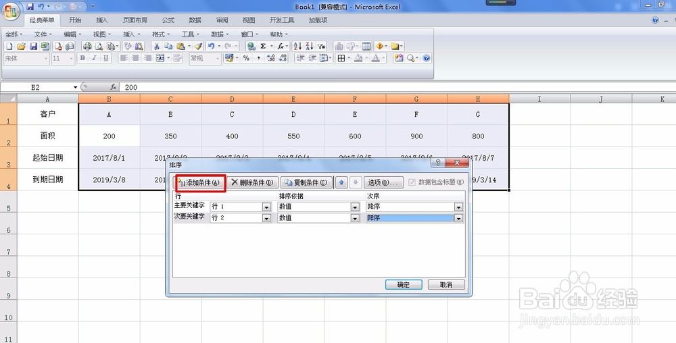Click the 取消 button
This screenshot has height=343, width=676.
click(446, 285)
